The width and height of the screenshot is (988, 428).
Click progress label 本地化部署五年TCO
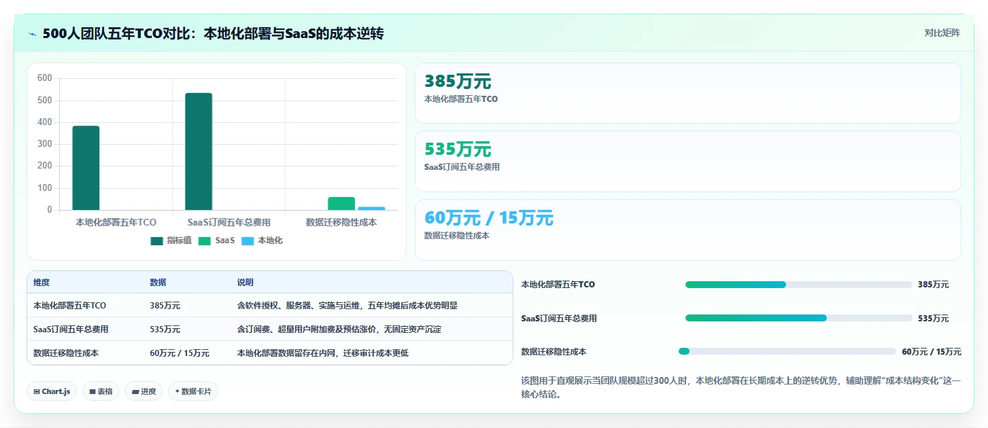click(x=558, y=285)
